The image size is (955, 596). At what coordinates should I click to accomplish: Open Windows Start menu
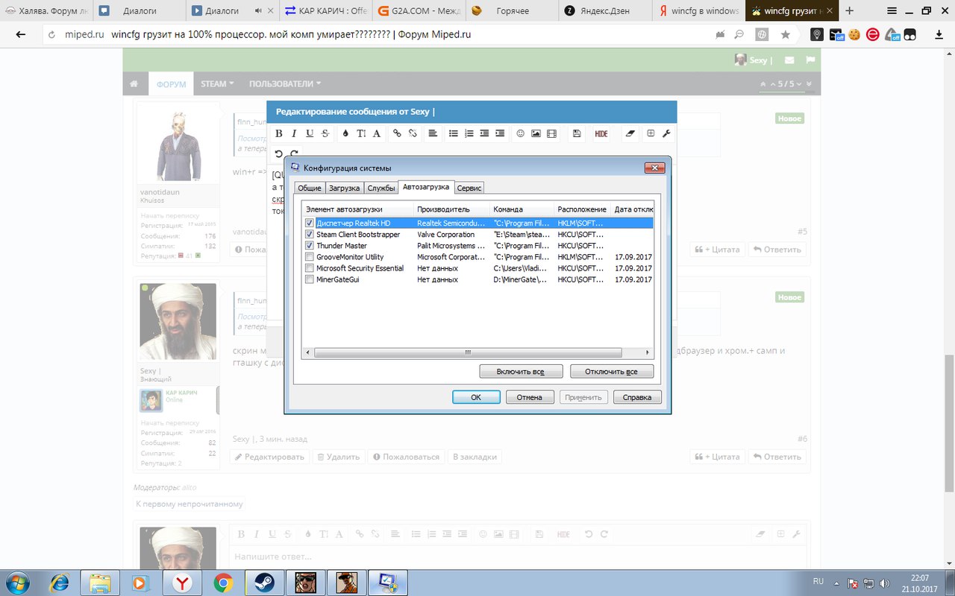pyautogui.click(x=17, y=582)
